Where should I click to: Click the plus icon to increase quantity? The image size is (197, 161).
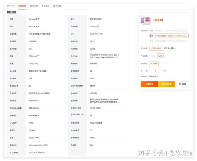click(x=160, y=71)
